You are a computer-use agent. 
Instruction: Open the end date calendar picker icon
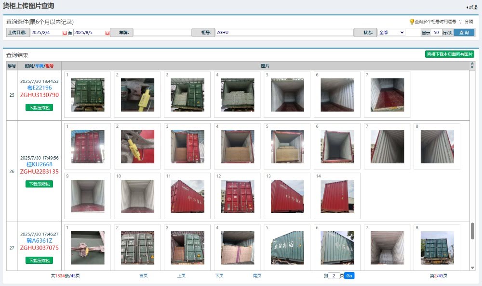click(x=107, y=33)
